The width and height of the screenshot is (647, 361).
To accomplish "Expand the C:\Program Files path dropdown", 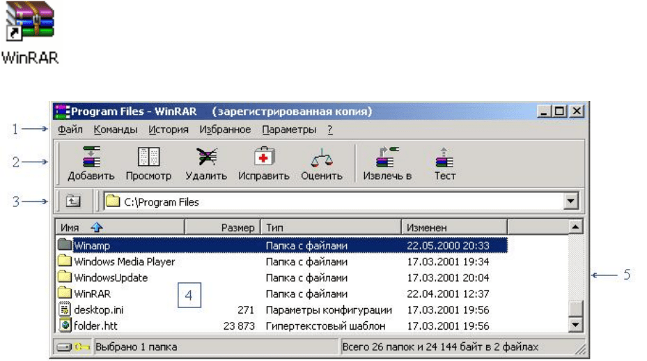I will [570, 201].
